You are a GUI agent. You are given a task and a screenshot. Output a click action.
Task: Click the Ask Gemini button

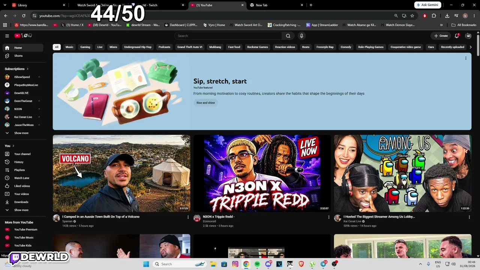[427, 5]
